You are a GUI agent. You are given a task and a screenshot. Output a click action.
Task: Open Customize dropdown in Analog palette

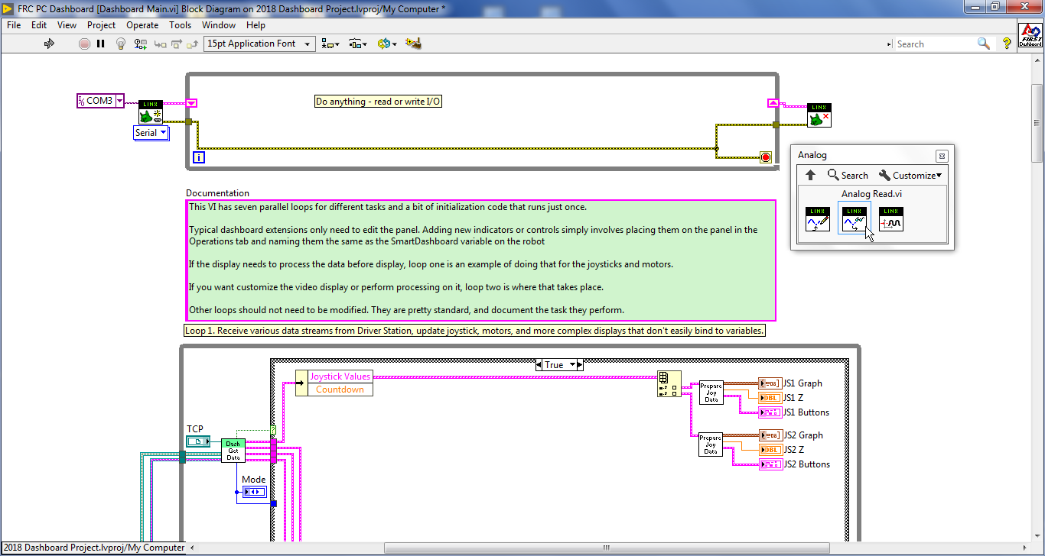pos(910,175)
